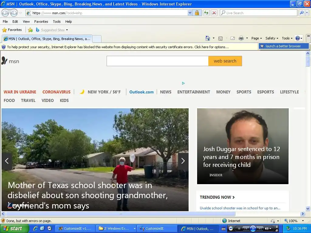The image size is (311, 233).
Task: Expand command bar overflow chevron
Action: (309, 36)
